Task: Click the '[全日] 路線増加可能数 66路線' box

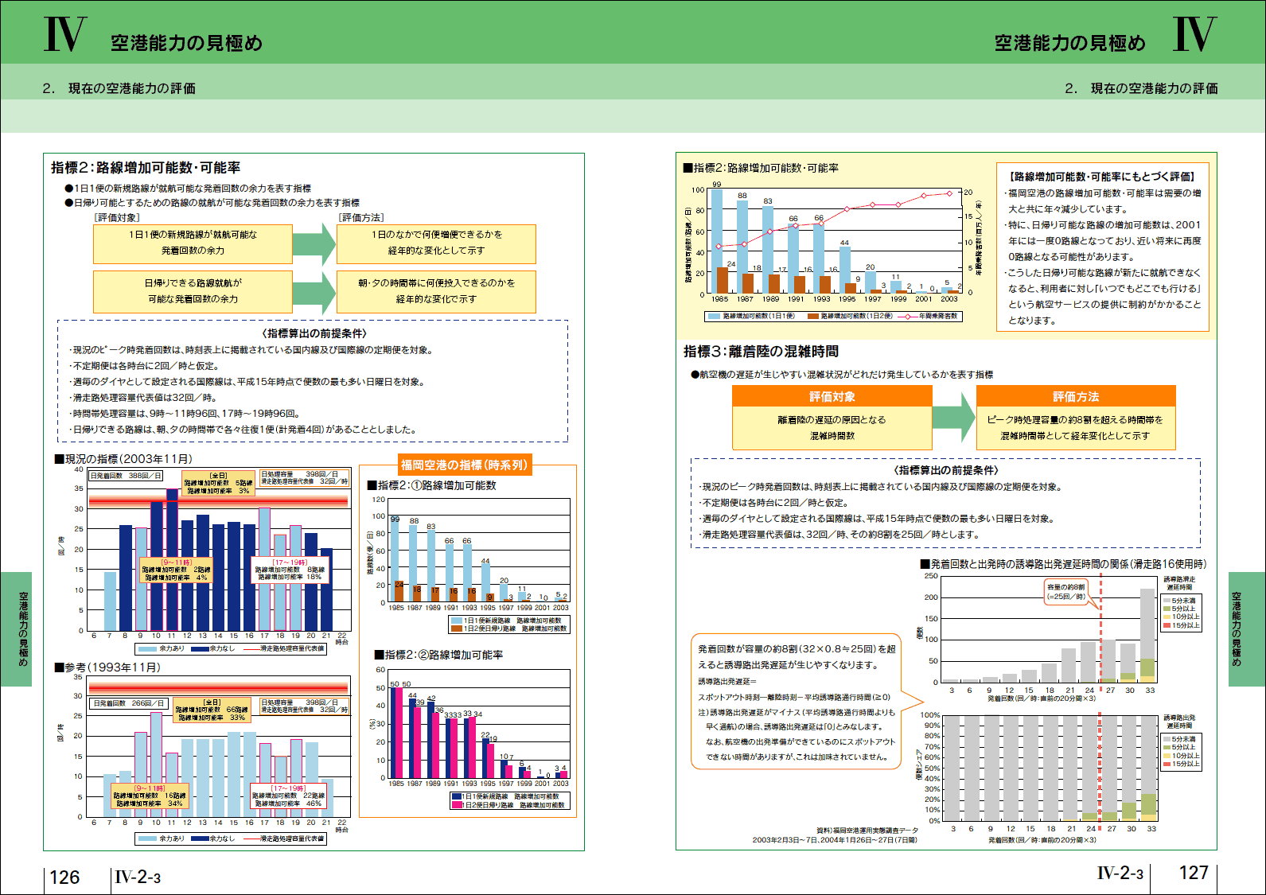Action: click(x=212, y=710)
